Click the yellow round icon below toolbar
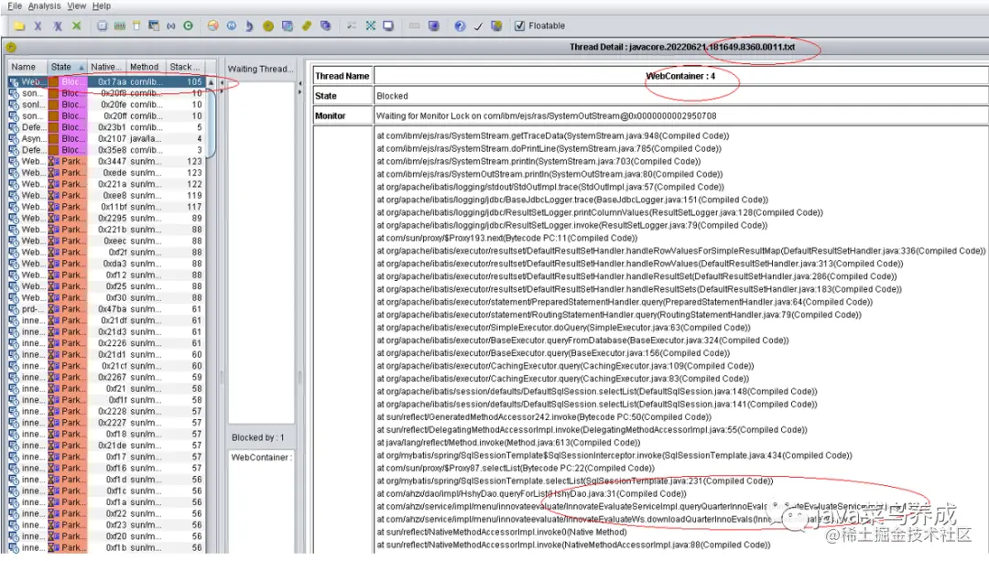This screenshot has width=989, height=561. pos(11,48)
